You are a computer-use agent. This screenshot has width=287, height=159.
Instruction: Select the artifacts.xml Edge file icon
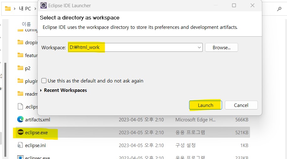[20, 119]
